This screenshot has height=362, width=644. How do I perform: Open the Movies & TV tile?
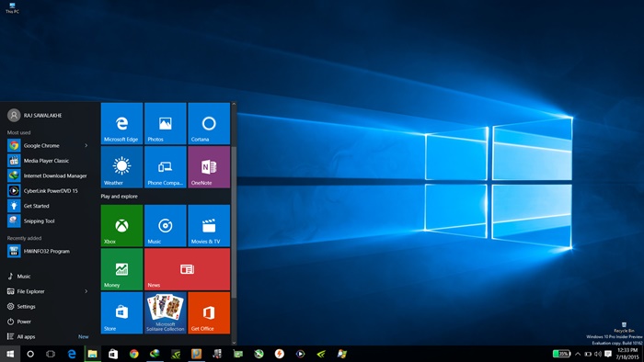(x=209, y=225)
